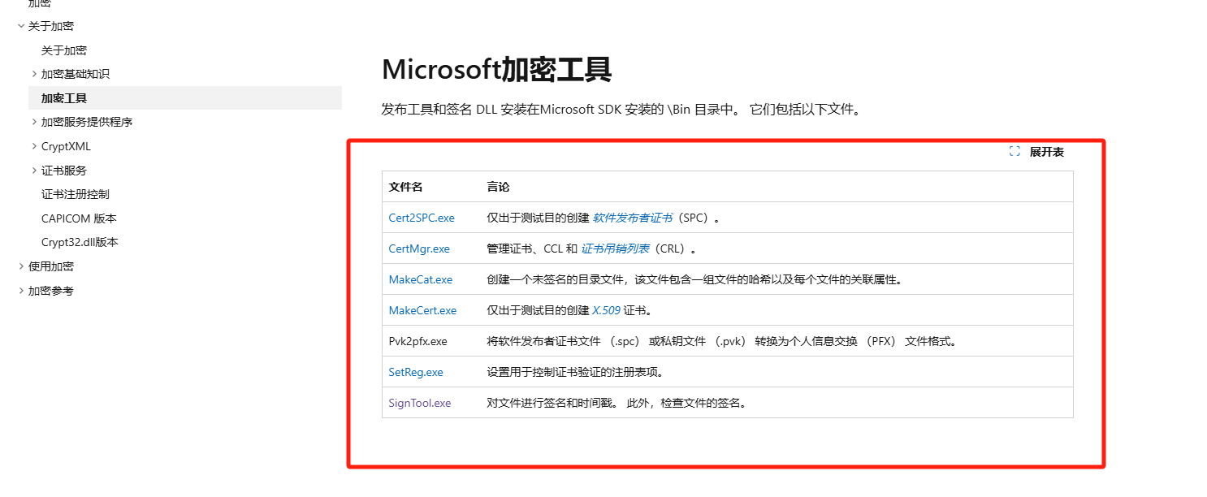Expand the 加密参考 section
The height and width of the screenshot is (497, 1207).
tap(21, 291)
